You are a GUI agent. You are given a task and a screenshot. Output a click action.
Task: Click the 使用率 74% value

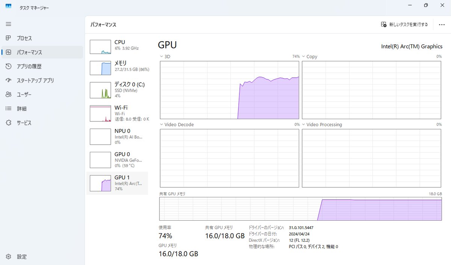coord(165,236)
